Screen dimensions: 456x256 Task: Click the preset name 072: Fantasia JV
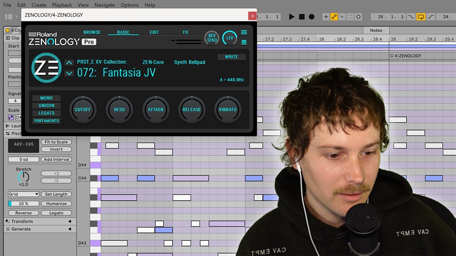(116, 73)
